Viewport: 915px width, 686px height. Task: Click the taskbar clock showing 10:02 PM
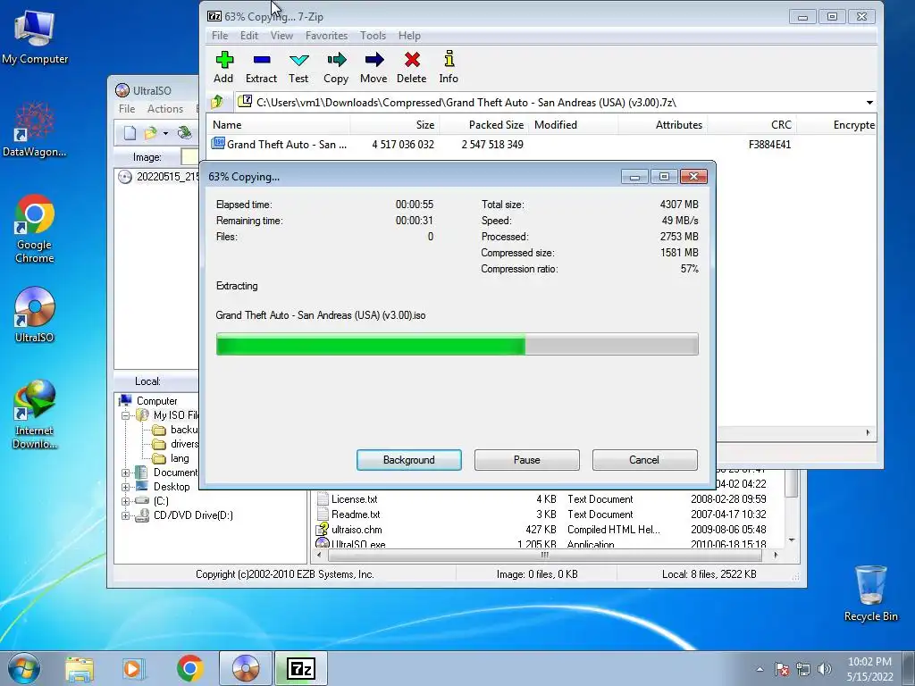pos(869,669)
